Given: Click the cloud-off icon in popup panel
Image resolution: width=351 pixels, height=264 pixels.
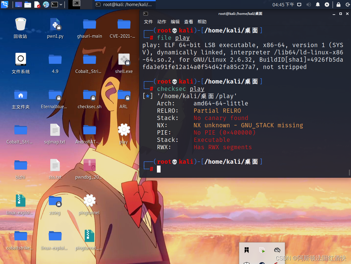Looking at the screenshot, I should pos(277,250).
